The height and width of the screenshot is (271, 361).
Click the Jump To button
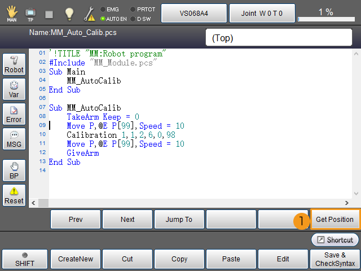[x=179, y=219]
